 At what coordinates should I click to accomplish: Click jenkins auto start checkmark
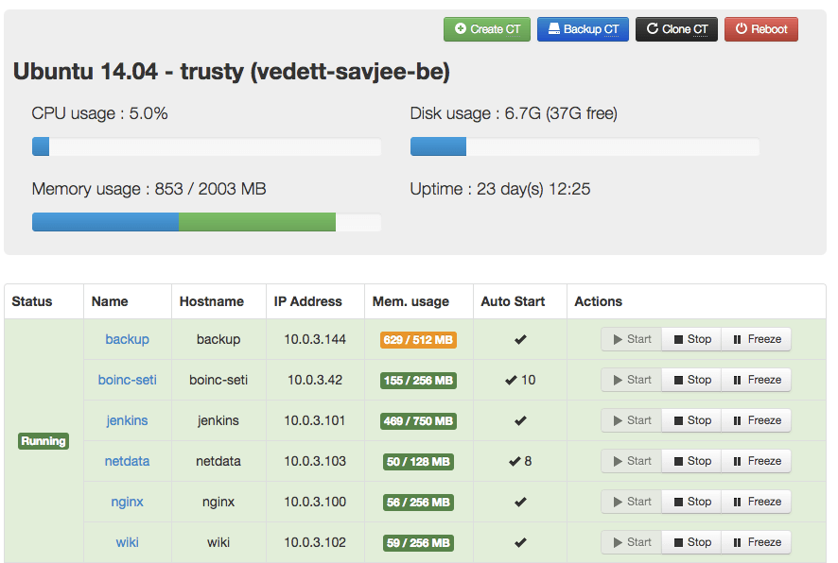point(520,420)
